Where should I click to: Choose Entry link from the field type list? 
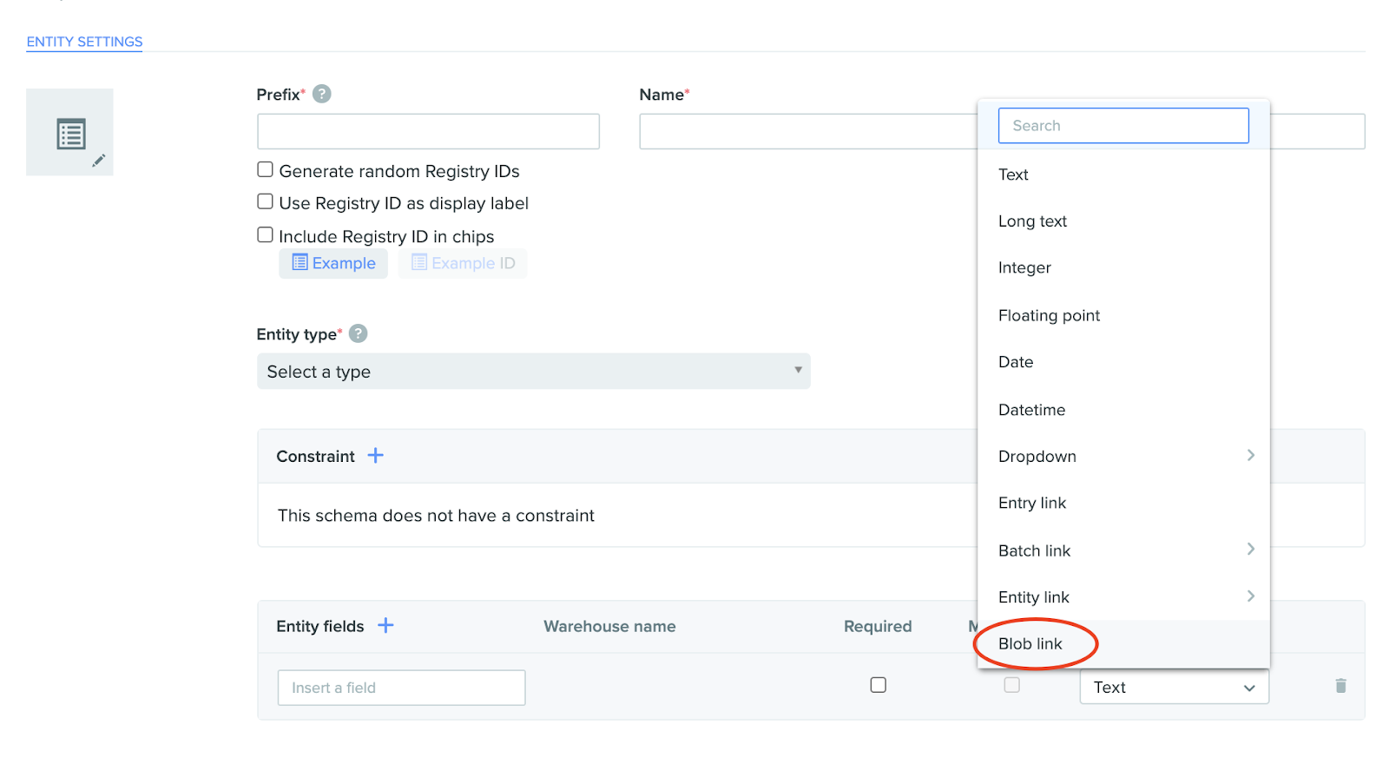tap(1123, 503)
